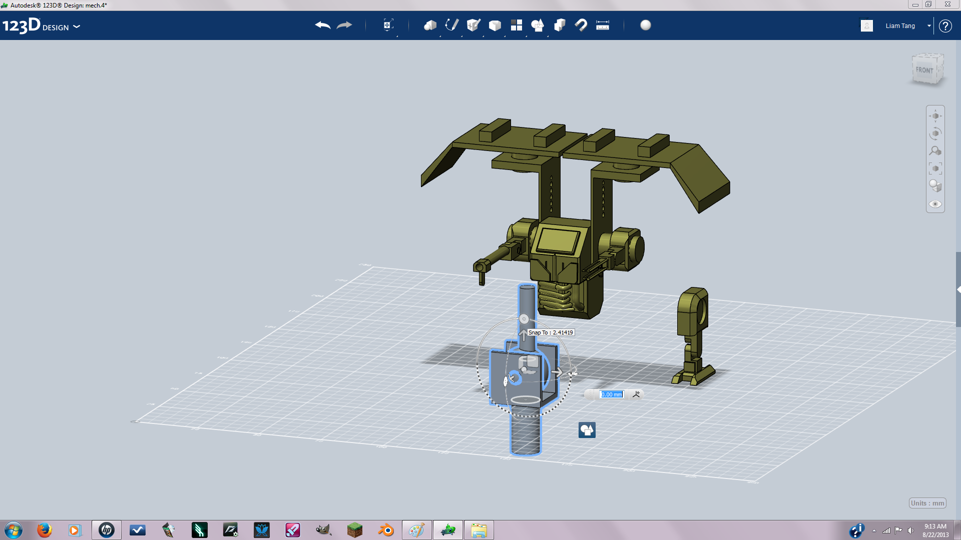Click the distance value input field
This screenshot has width=961, height=540.
pos(612,394)
